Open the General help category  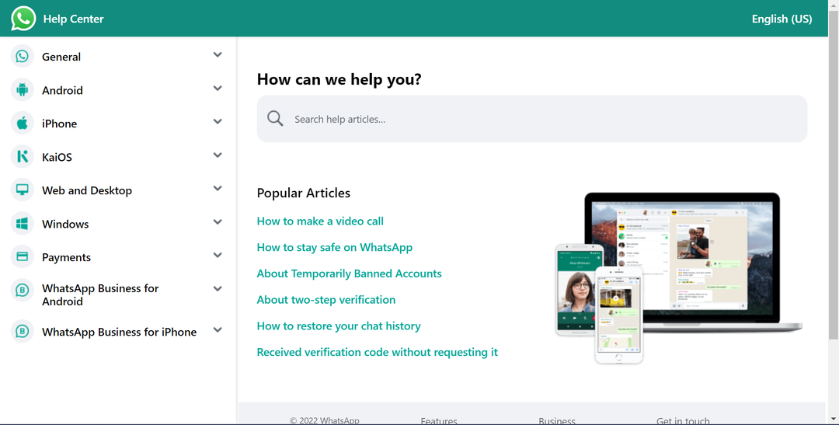(61, 57)
